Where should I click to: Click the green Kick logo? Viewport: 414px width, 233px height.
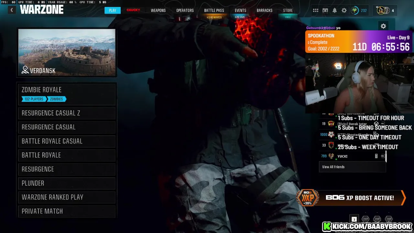coord(327,226)
